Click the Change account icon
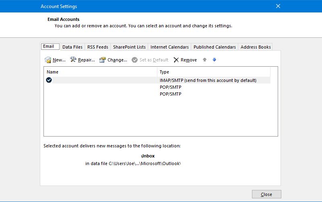 coord(103,60)
